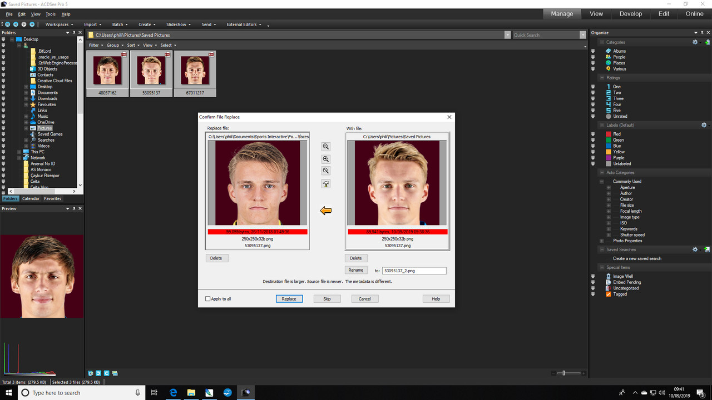
Task: Select the Red label color swatch
Action: [609, 134]
